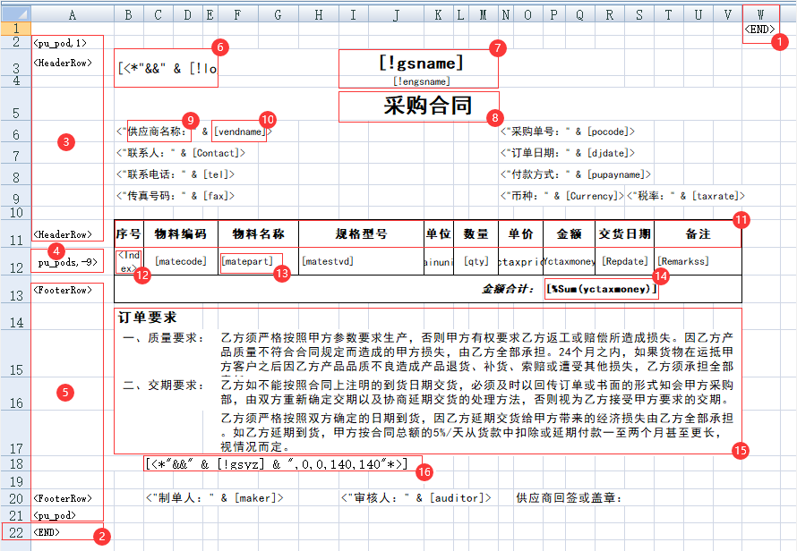Select the 传真号码 & [fax] cell
Image resolution: width=797 pixels, height=551 pixels.
click(176, 196)
